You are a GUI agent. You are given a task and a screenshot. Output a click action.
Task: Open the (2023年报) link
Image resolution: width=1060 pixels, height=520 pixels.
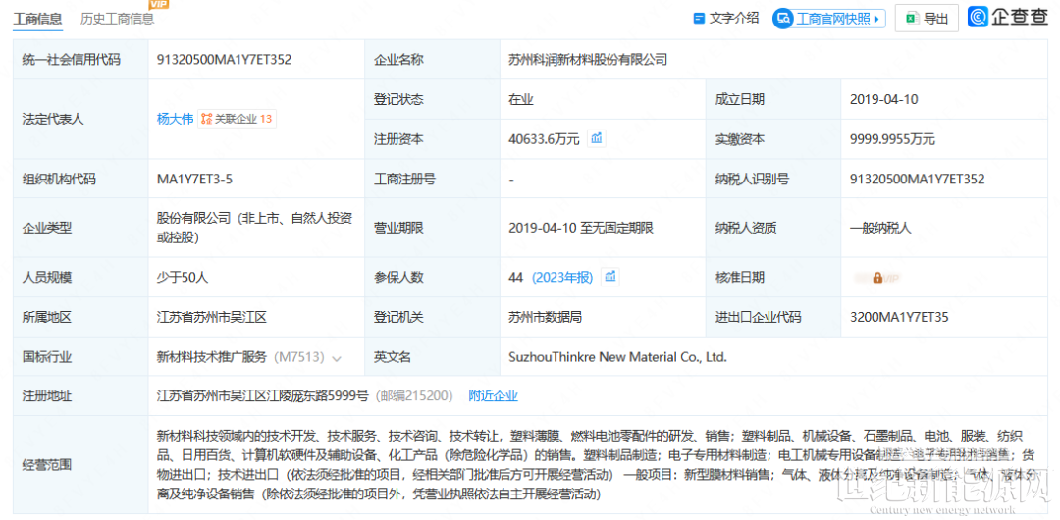[561, 277]
